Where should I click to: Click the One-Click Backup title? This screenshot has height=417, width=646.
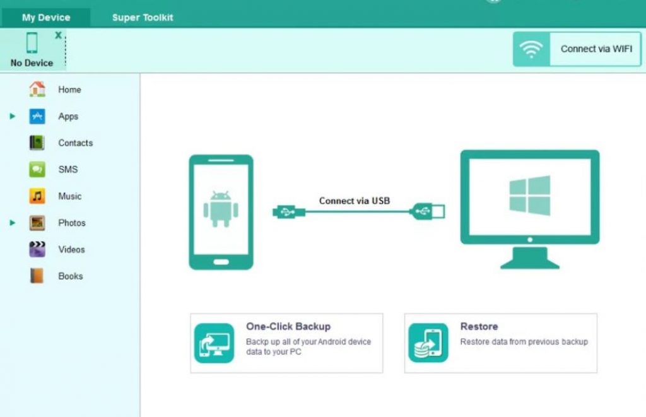288,326
